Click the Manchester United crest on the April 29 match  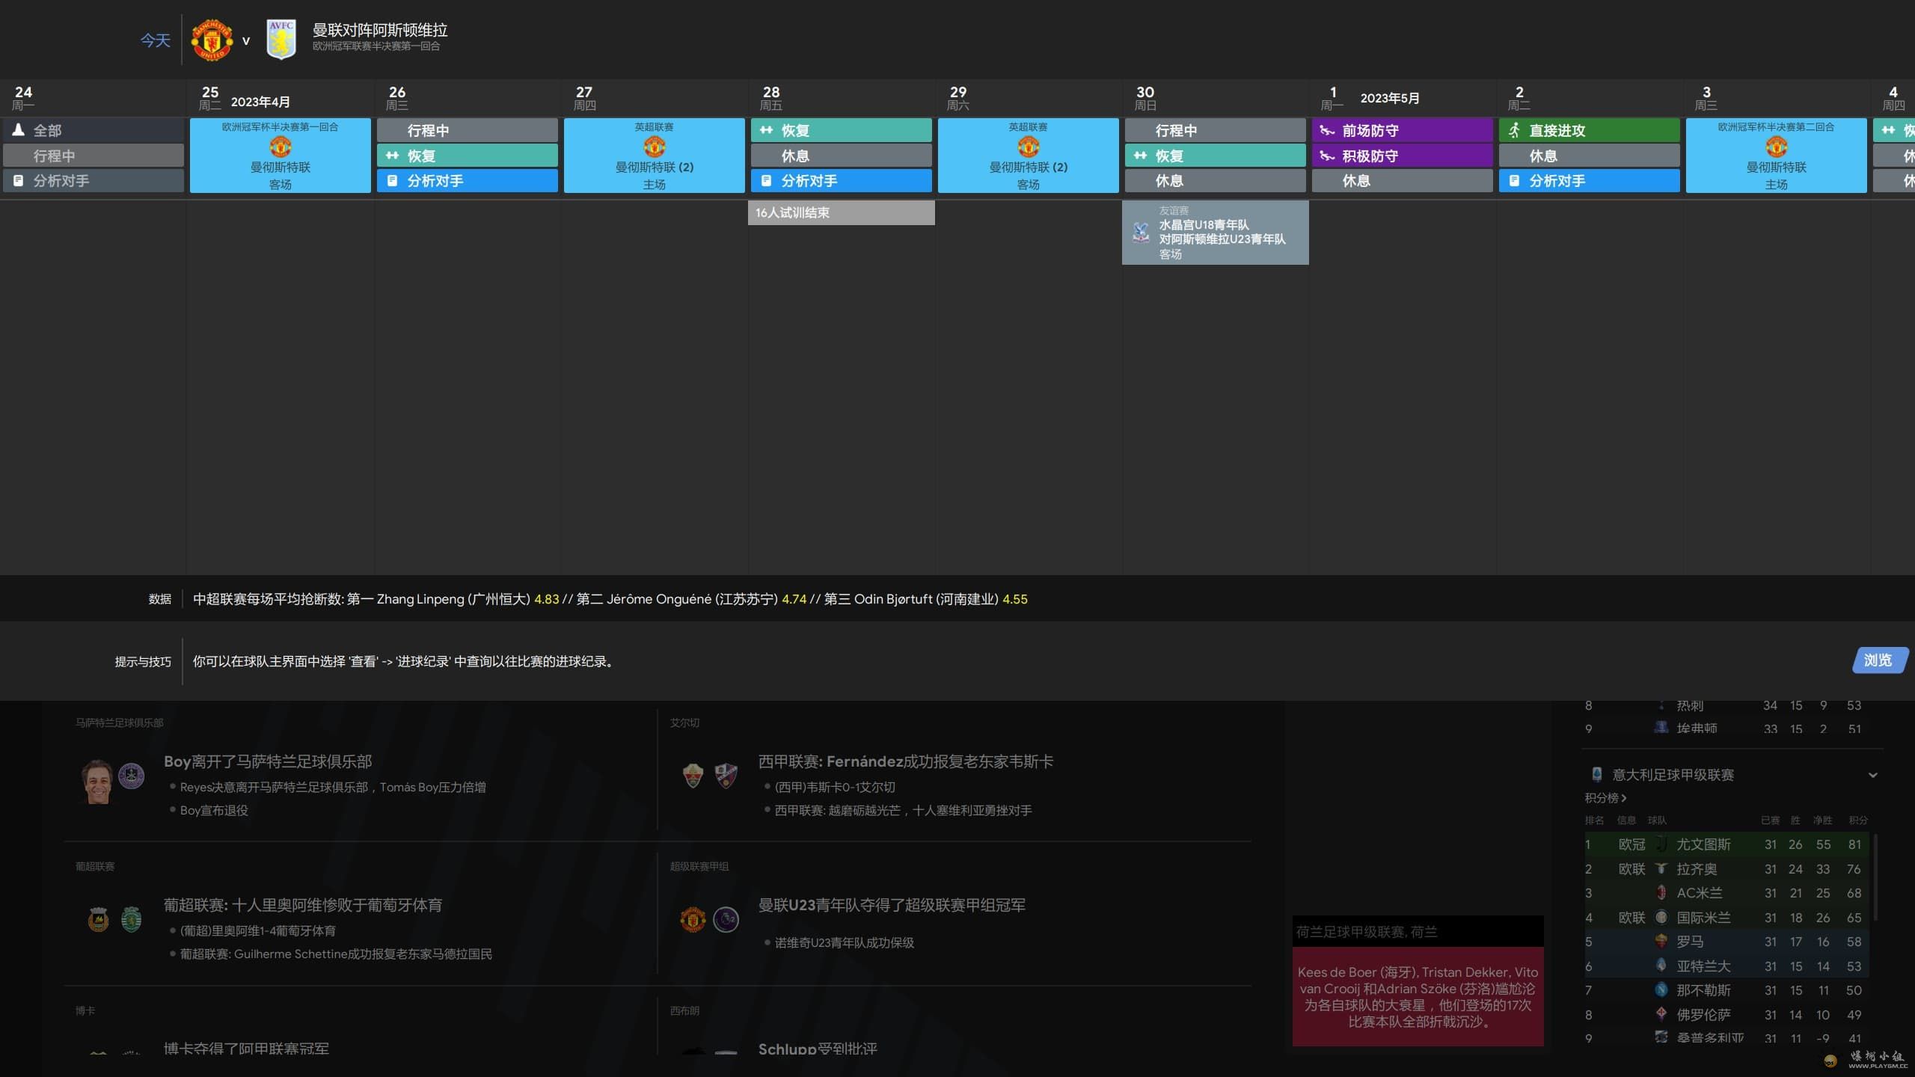pyautogui.click(x=1029, y=147)
